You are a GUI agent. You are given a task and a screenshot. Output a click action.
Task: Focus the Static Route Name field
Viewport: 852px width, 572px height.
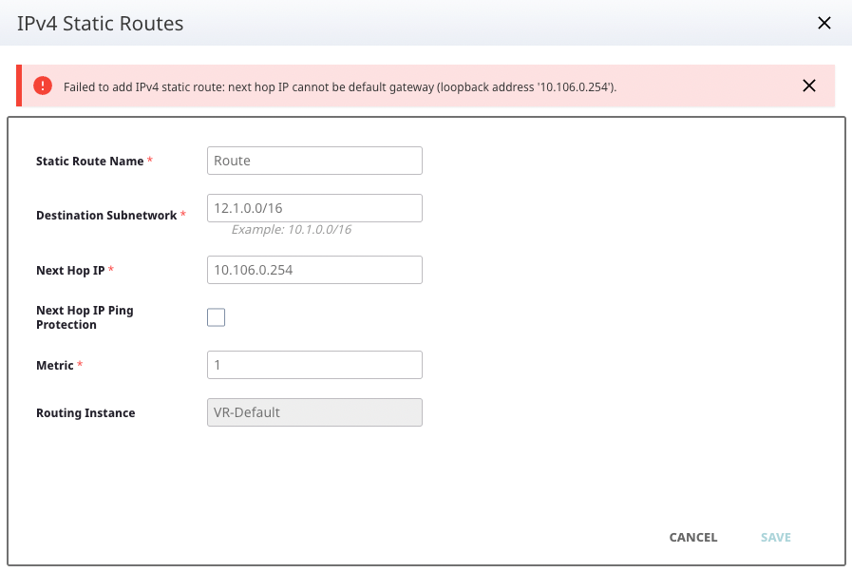coord(314,161)
